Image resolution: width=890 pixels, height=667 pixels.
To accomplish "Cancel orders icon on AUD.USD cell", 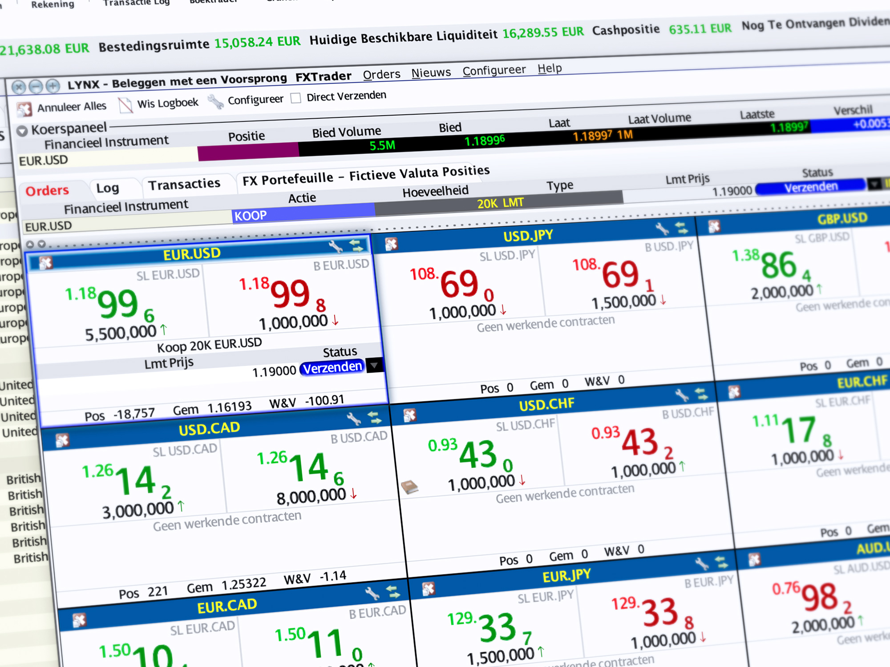I will tap(754, 559).
